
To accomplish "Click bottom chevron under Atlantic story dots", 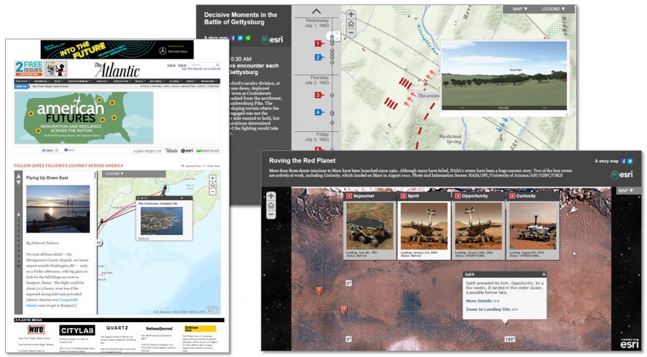I will click(18, 266).
